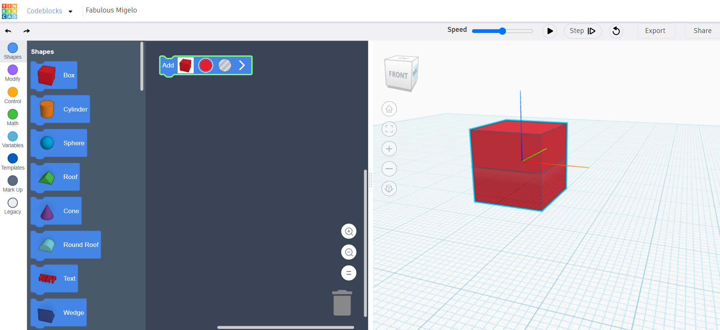Open the Control category
Image resolution: width=720 pixels, height=330 pixels.
[x=13, y=96]
